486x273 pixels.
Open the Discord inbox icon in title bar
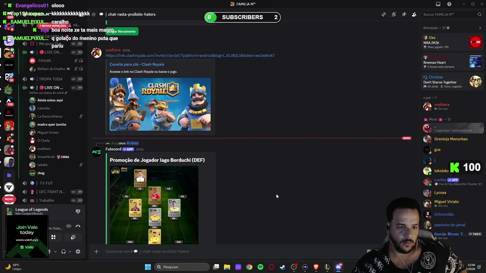(x=438, y=4)
